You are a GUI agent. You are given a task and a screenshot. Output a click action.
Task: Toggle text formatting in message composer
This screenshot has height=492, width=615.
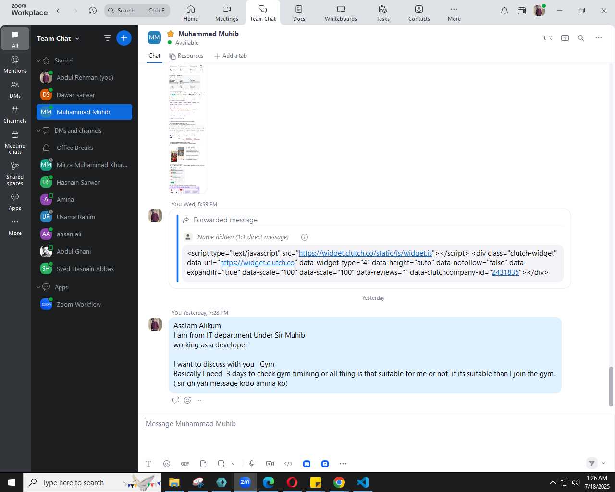click(148, 464)
